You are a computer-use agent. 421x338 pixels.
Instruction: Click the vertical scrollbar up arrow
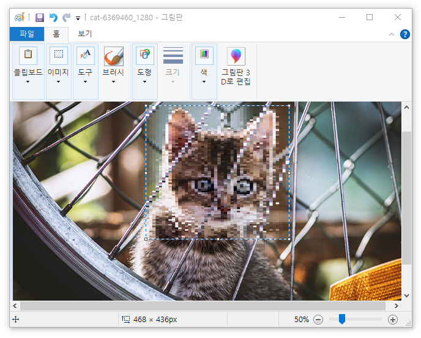point(406,108)
